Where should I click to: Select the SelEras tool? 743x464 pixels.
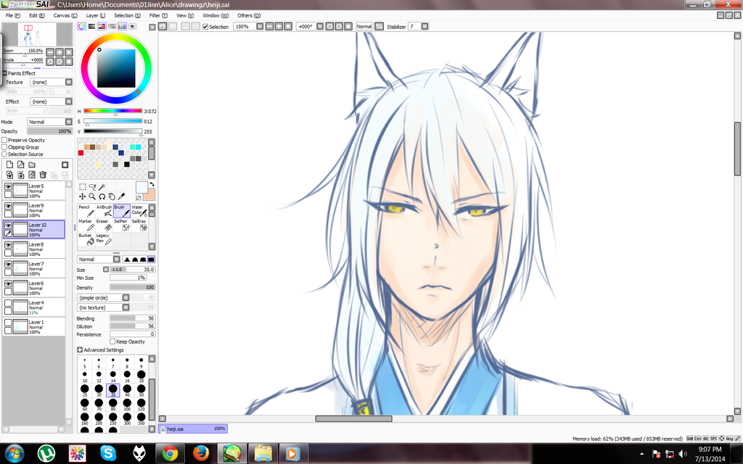(139, 225)
